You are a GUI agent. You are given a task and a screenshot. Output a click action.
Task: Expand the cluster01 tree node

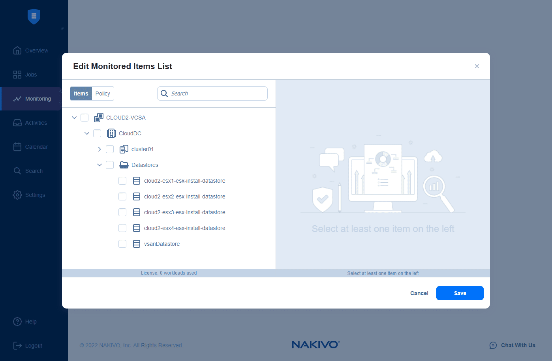[x=100, y=149]
